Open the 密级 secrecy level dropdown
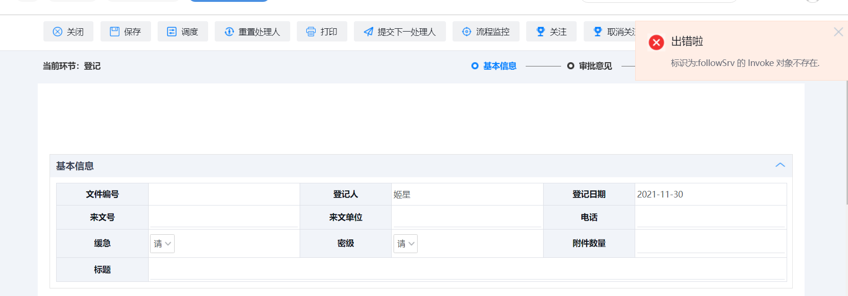 405,244
